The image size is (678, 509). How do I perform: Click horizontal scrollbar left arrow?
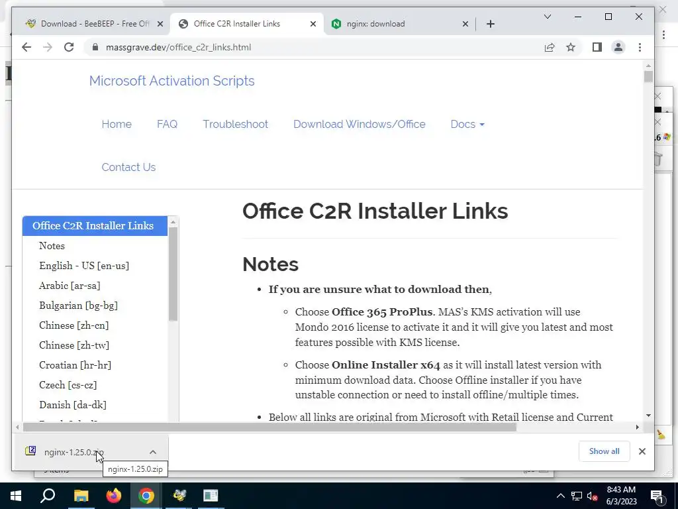tap(17, 427)
